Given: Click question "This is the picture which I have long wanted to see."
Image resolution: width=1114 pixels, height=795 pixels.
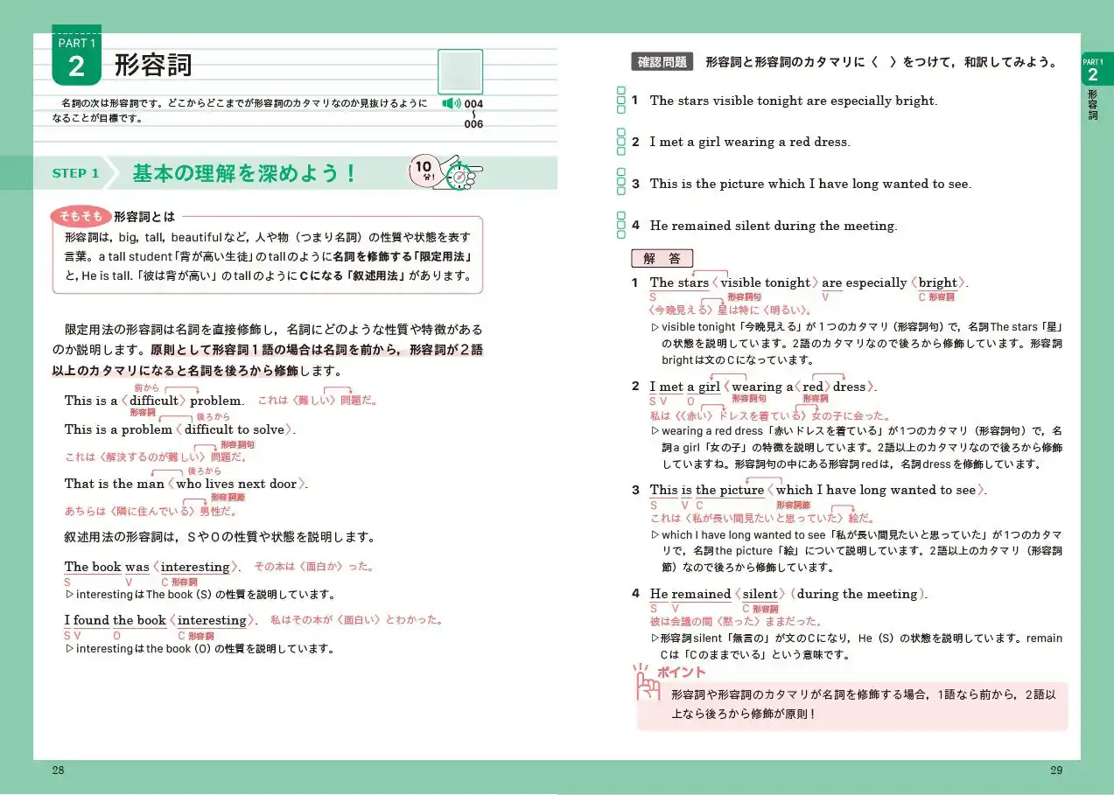Looking at the screenshot, I should 810,184.
